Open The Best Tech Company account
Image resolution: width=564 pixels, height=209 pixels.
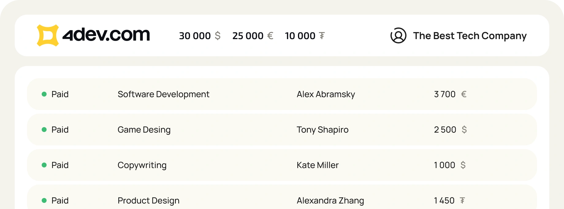coord(470,36)
